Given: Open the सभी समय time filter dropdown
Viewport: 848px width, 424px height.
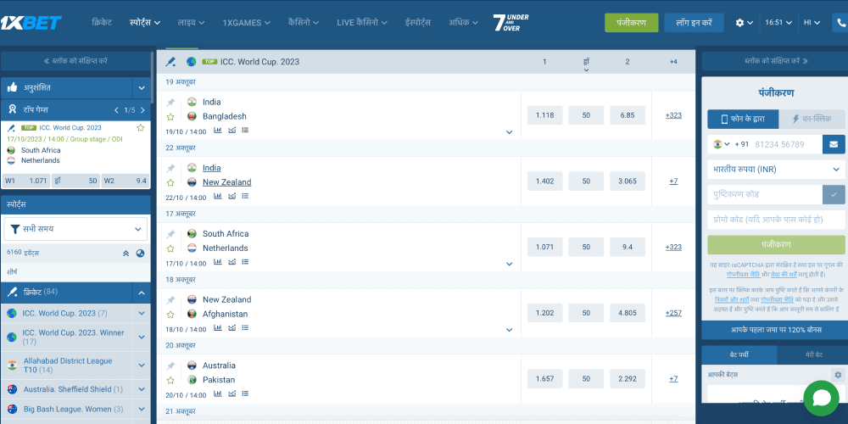Looking at the screenshot, I should click(75, 229).
